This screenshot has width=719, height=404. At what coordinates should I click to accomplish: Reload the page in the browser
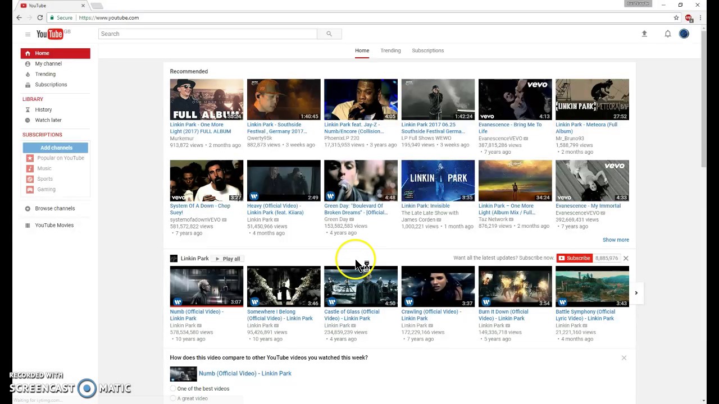[40, 18]
